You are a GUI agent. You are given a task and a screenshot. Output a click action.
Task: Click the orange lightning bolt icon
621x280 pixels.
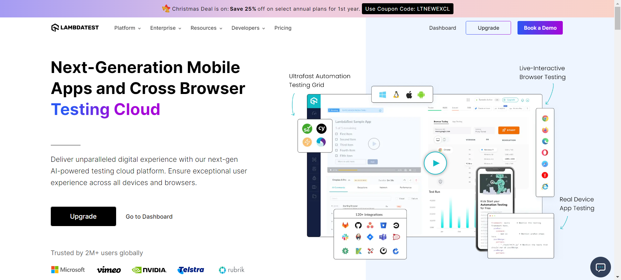(307, 142)
